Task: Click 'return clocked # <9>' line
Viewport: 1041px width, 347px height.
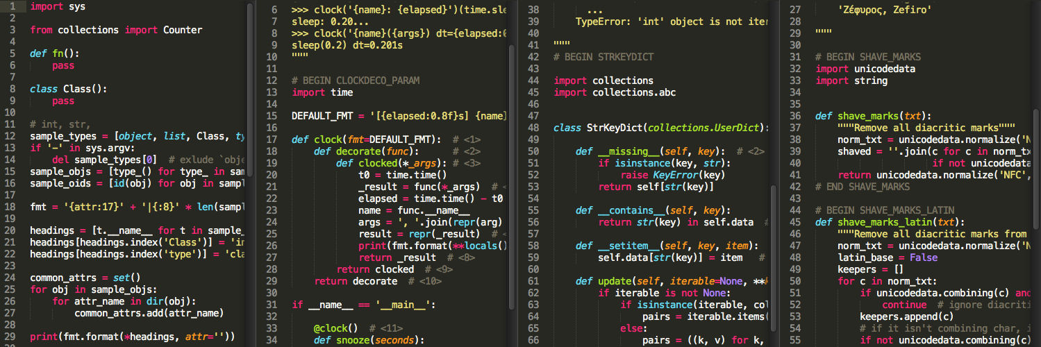Action: 394,269
